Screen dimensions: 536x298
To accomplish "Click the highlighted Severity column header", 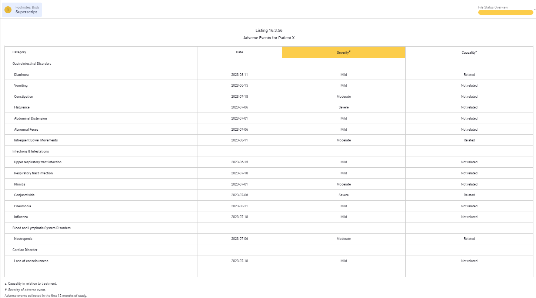I will 343,52.
